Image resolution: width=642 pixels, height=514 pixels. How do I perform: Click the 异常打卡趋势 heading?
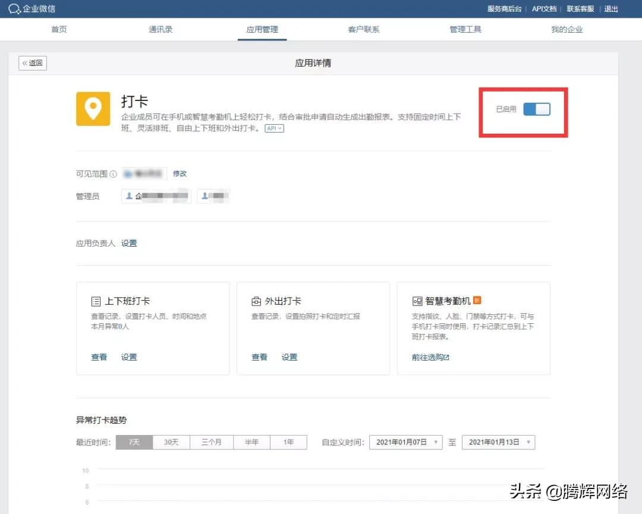point(101,420)
